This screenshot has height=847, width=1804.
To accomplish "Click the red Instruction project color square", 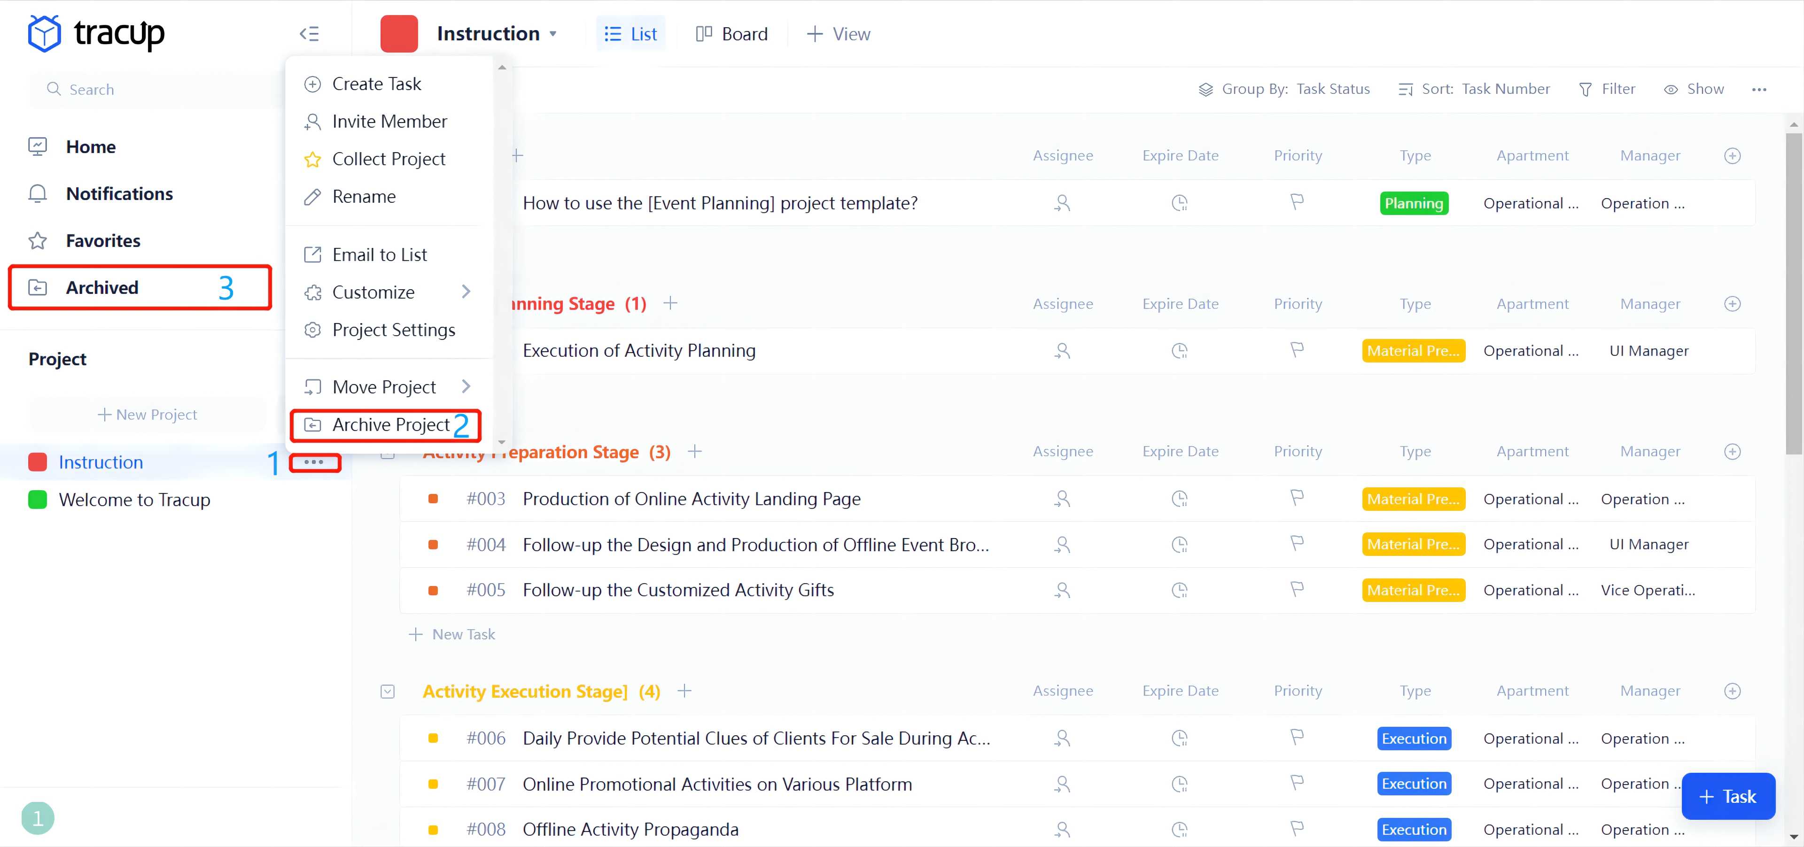I will [x=398, y=34].
